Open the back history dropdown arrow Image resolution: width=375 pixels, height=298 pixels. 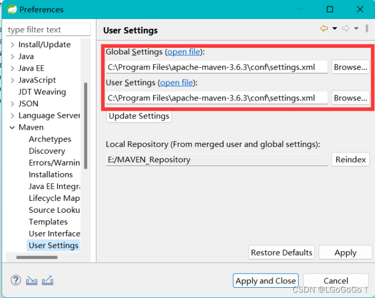pyautogui.click(x=334, y=29)
